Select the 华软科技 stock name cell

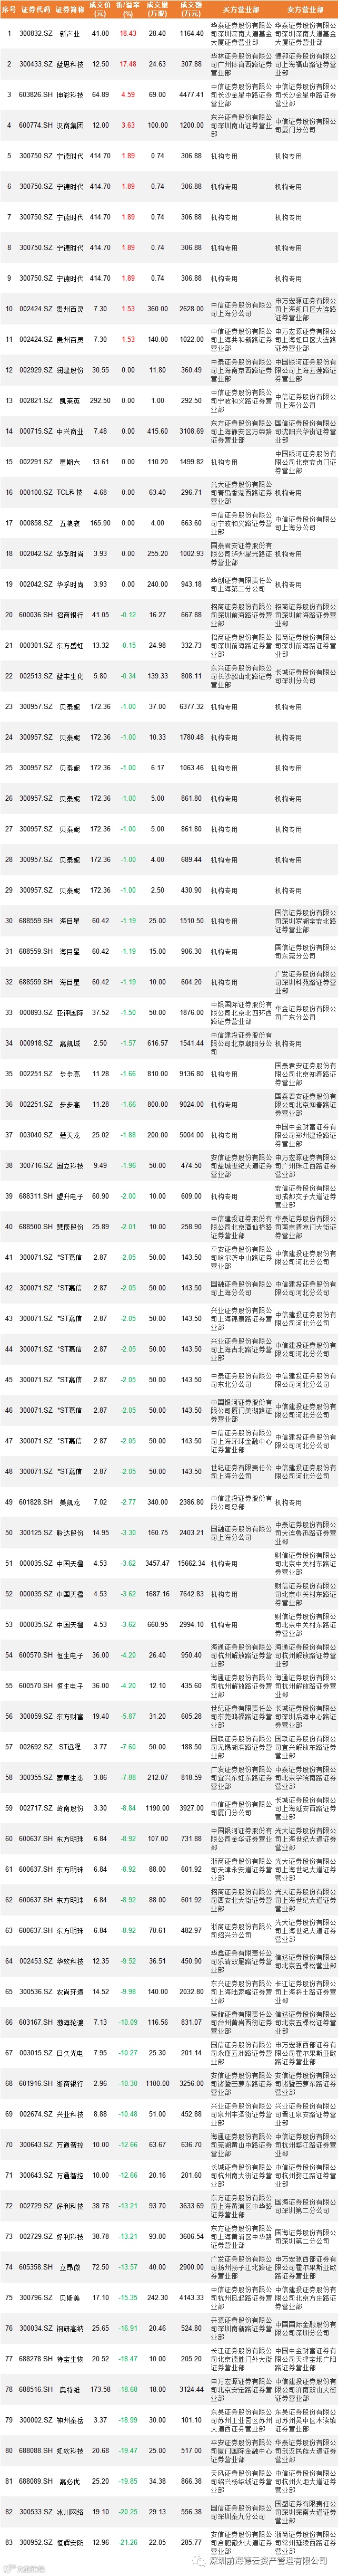click(70, 1962)
